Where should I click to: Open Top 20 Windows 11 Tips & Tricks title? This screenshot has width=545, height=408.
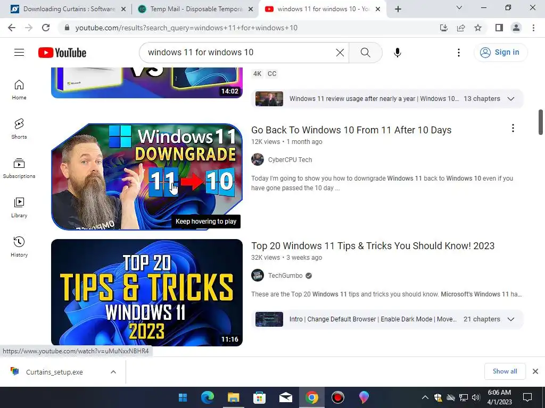coord(373,246)
